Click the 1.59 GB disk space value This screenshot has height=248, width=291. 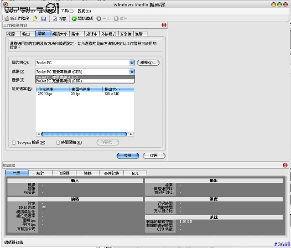[x=186, y=222]
